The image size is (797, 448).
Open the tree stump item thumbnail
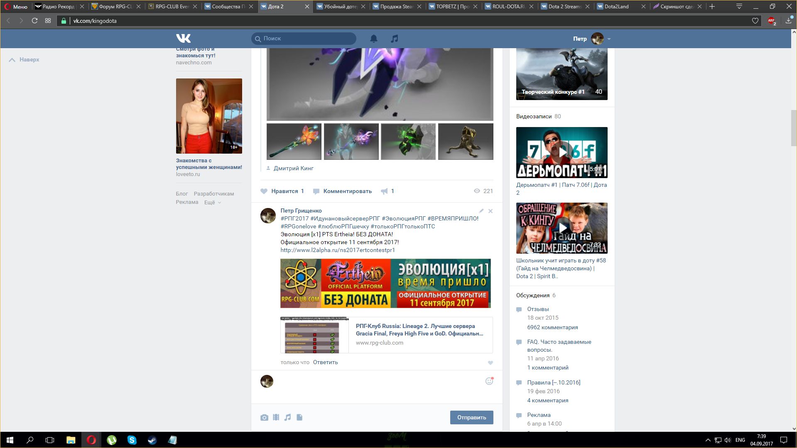tap(466, 142)
